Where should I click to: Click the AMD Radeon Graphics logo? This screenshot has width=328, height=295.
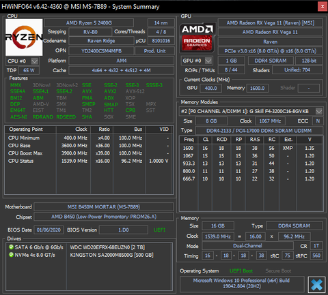click(197, 37)
